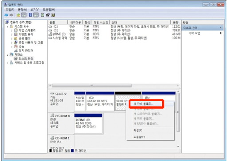Click the Refresh toolbar icon

(43, 15)
